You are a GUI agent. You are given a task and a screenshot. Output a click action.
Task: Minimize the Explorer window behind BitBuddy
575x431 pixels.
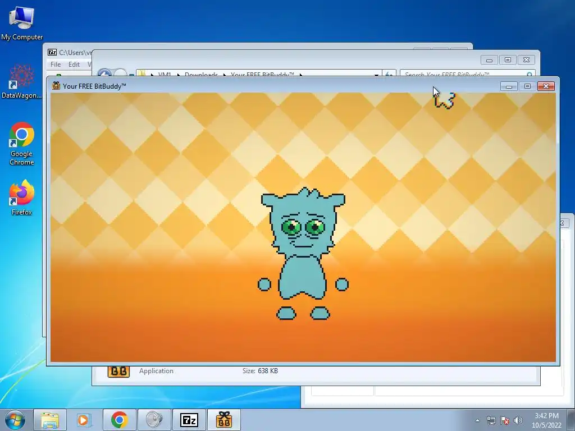(489, 59)
